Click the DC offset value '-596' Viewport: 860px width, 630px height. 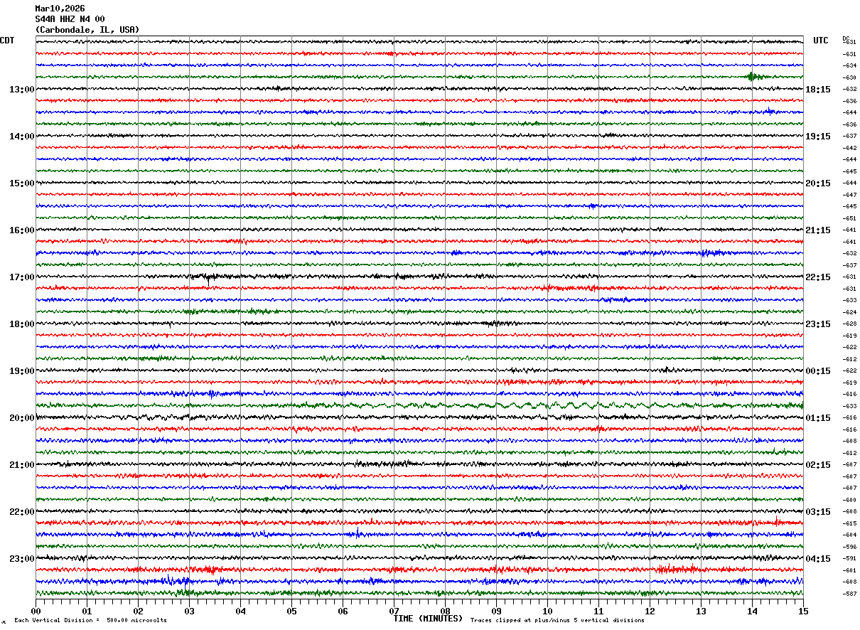pyautogui.click(x=849, y=547)
